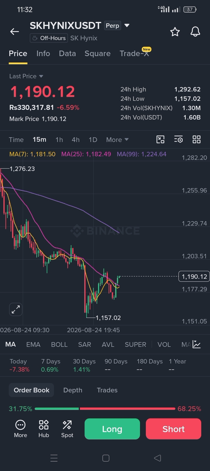
Task: Tap the Android back triangle button
Action: click(x=157, y=458)
